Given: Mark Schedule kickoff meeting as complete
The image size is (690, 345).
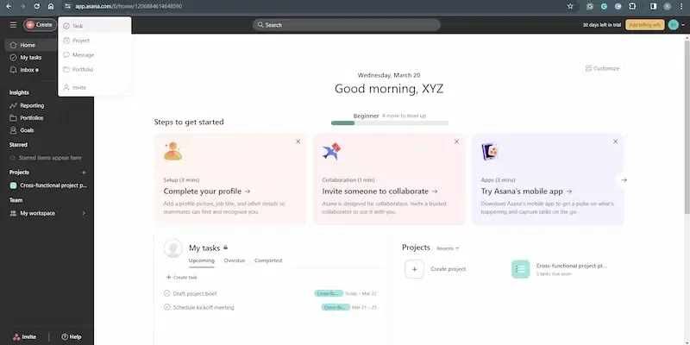Looking at the screenshot, I should tap(167, 307).
